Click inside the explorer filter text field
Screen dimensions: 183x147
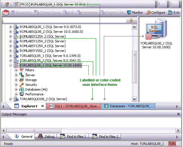[x=65, y=21]
